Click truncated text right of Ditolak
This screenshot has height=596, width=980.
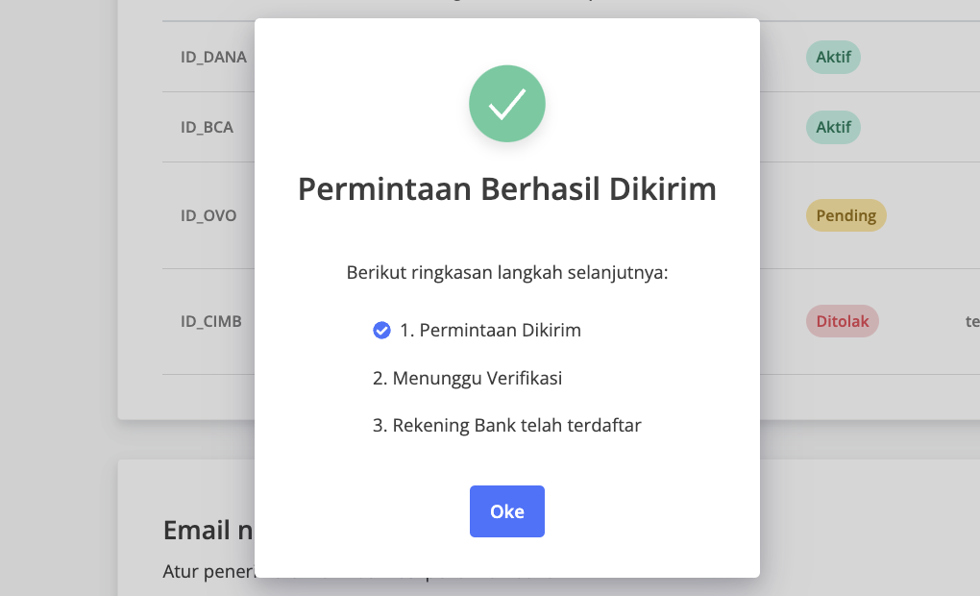point(972,321)
